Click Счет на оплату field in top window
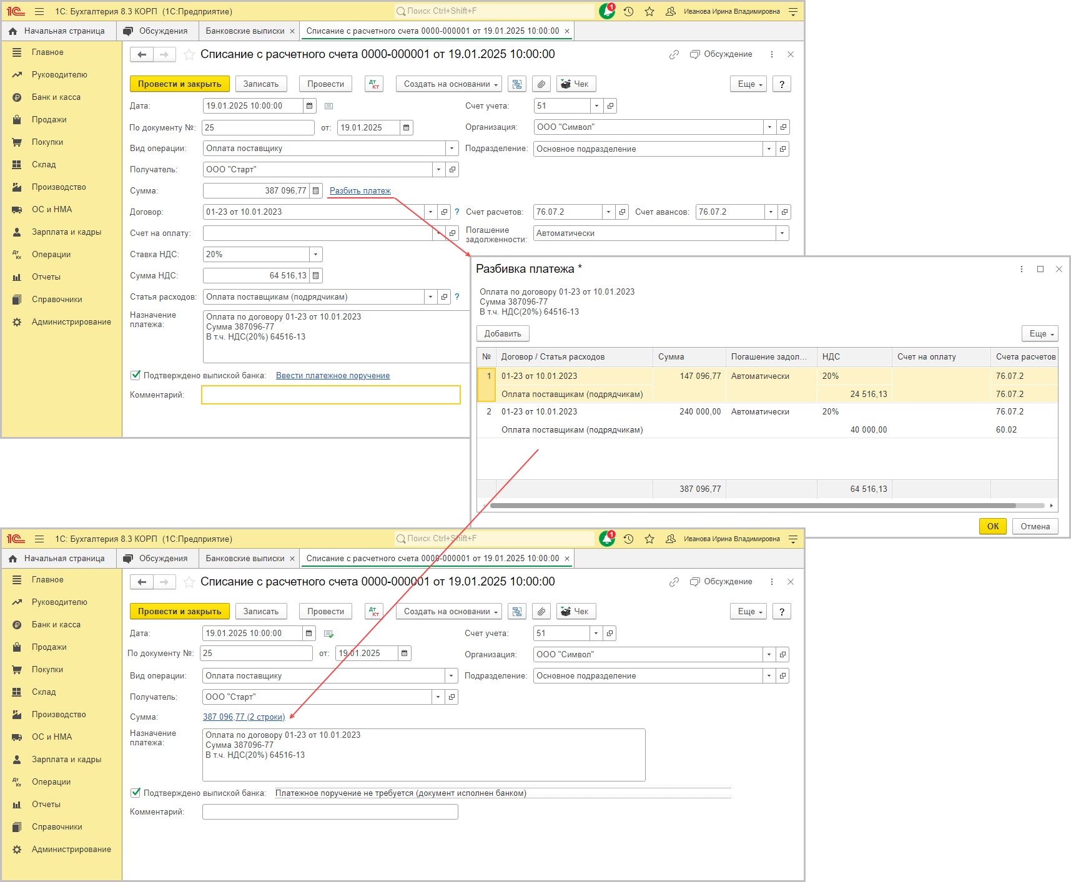Image resolution: width=1071 pixels, height=882 pixels. [317, 233]
